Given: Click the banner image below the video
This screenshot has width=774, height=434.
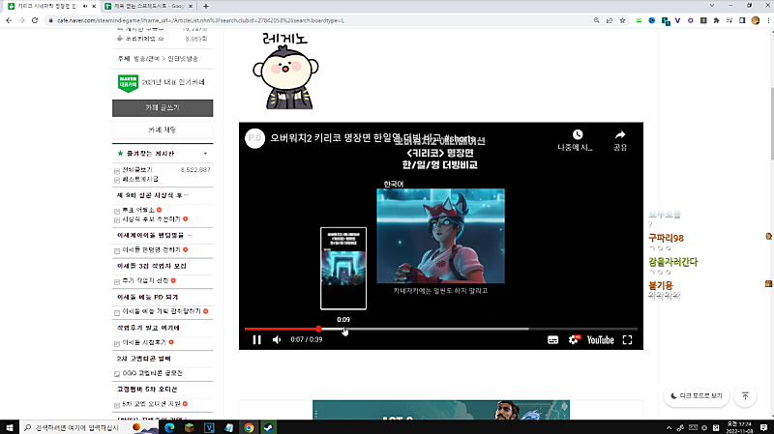Looking at the screenshot, I should click(x=441, y=410).
